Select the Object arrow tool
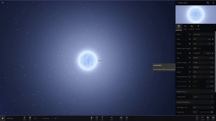 112,118
